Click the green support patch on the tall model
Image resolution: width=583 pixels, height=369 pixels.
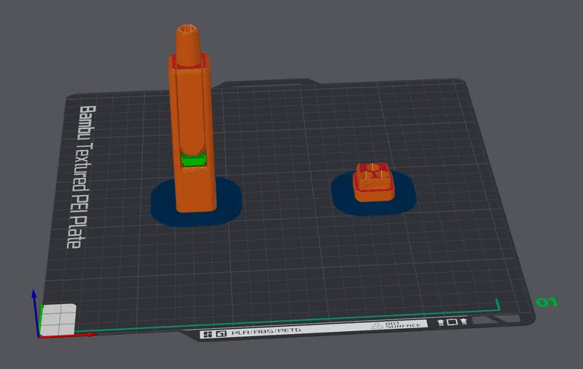click(x=194, y=158)
